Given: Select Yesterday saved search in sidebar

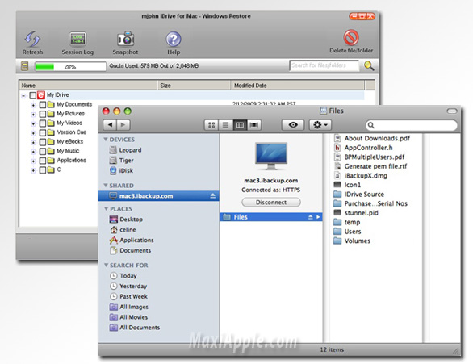Looking at the screenshot, I should 128,286.
